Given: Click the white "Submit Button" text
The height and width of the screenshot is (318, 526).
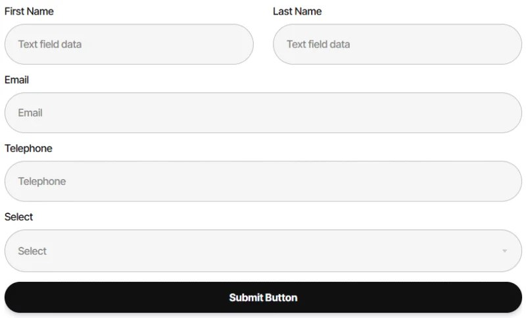Looking at the screenshot, I should pyautogui.click(x=263, y=298).
